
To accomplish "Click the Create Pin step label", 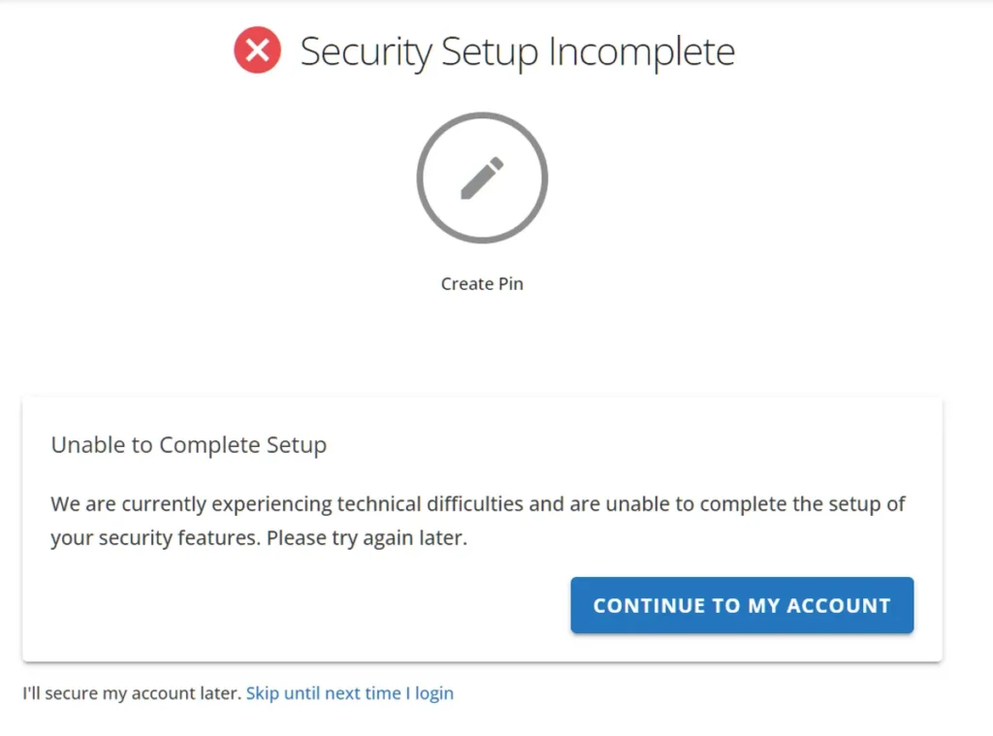I will [482, 284].
